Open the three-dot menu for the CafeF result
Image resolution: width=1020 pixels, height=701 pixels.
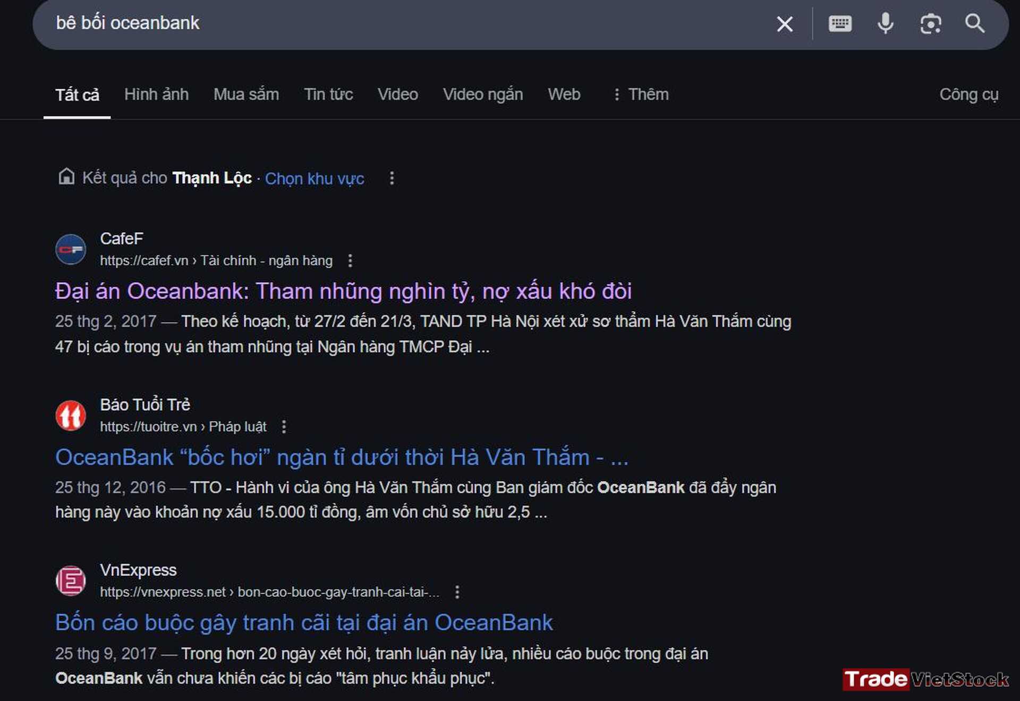(350, 260)
